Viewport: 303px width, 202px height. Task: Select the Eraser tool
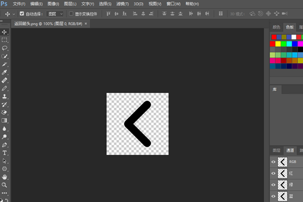[4, 113]
